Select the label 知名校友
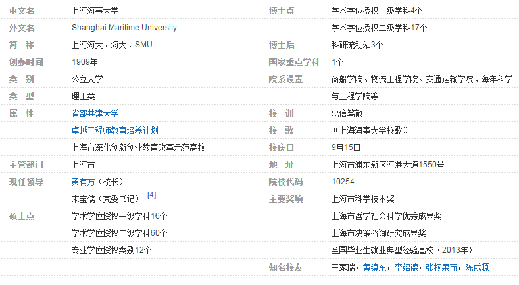Viewport: 519px width, 285px height. click(x=285, y=267)
